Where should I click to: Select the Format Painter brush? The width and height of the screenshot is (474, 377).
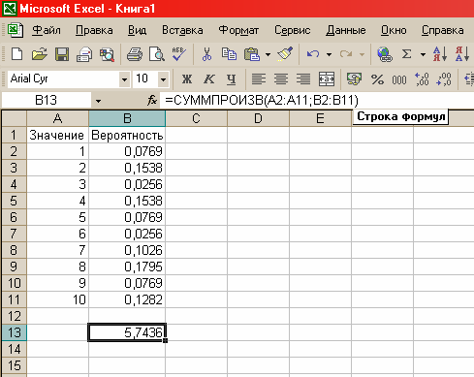click(x=285, y=54)
